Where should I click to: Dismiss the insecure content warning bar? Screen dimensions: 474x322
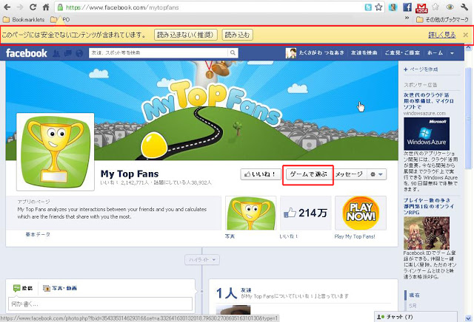pyautogui.click(x=465, y=35)
